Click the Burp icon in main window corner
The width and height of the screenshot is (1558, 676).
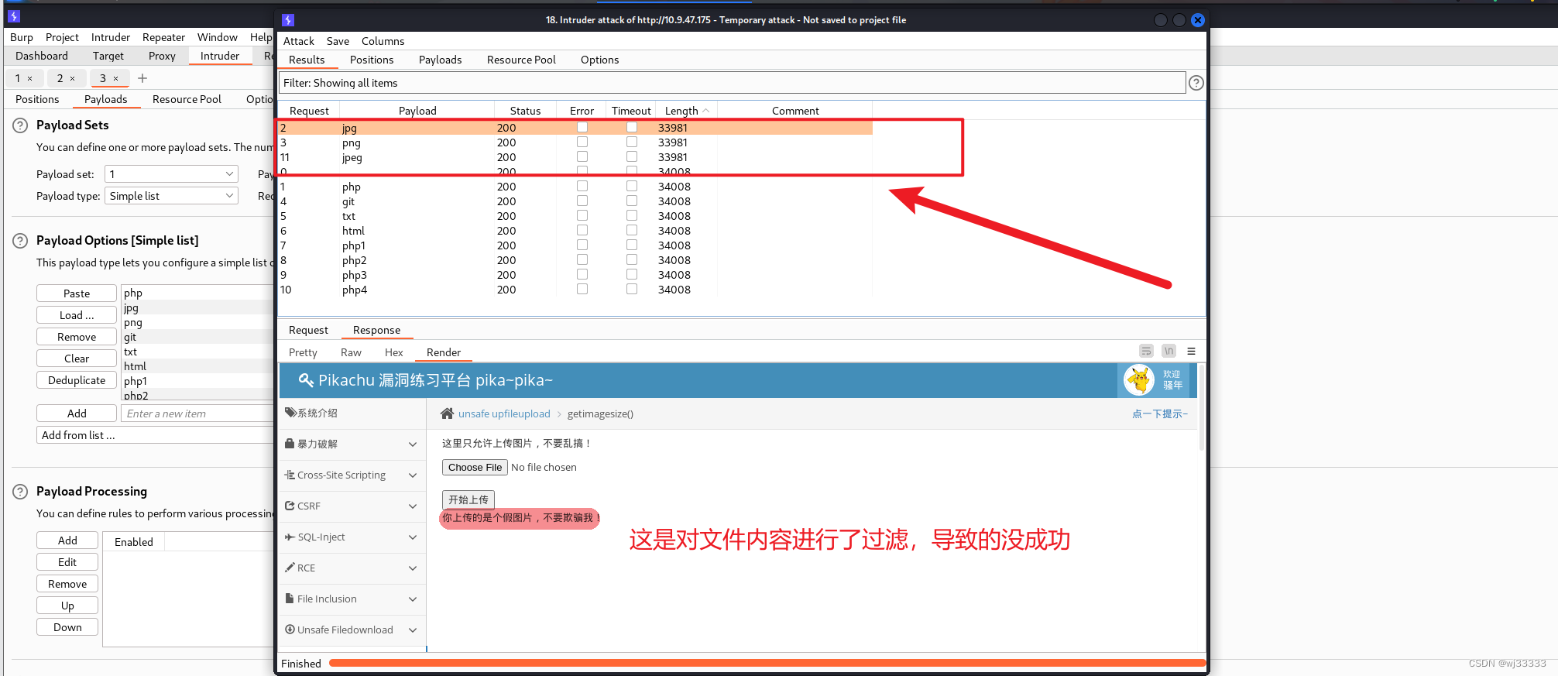click(13, 15)
